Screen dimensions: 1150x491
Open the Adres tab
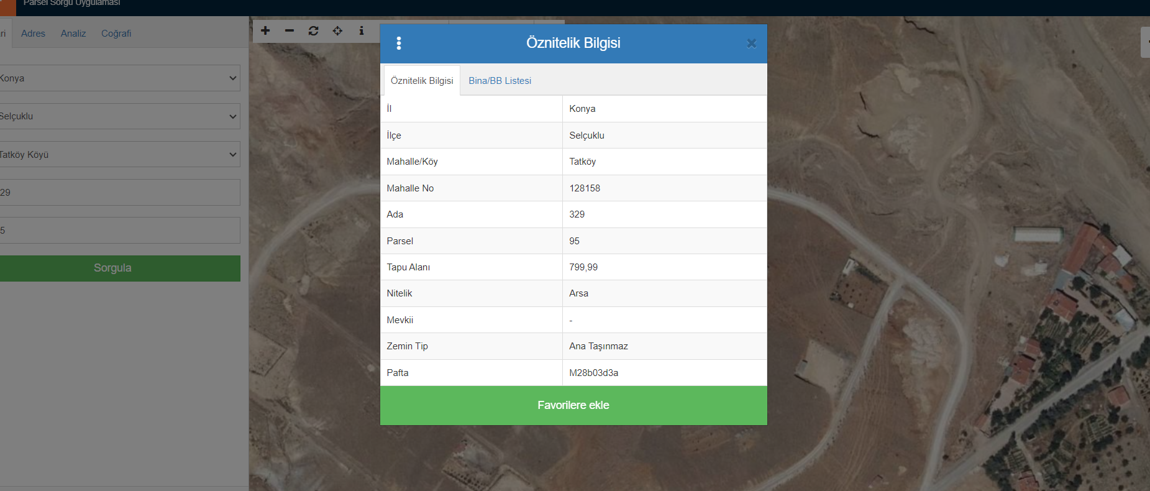click(x=33, y=34)
